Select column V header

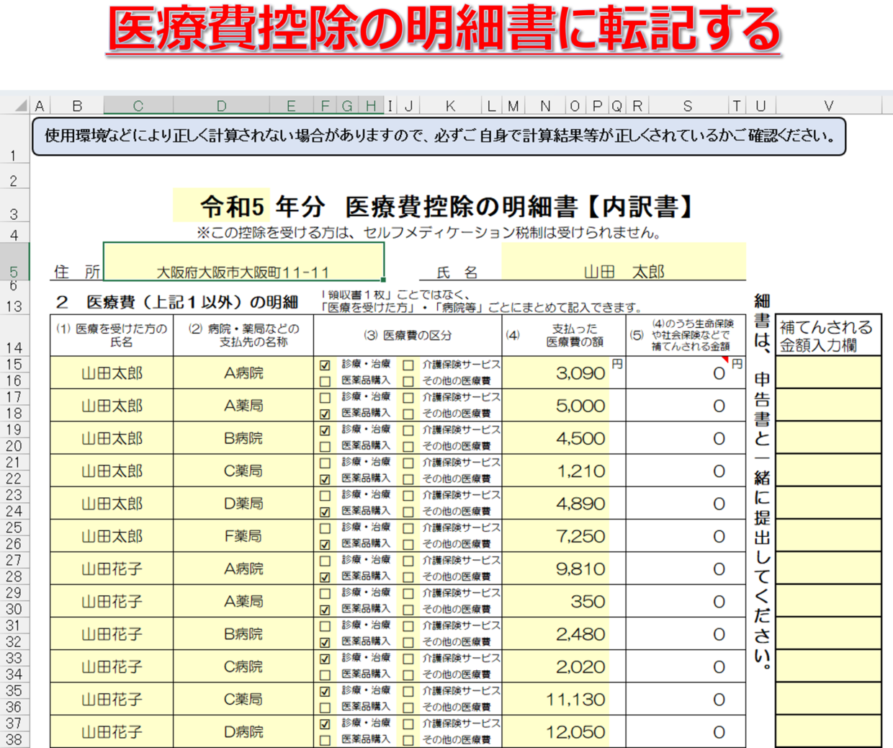[828, 106]
